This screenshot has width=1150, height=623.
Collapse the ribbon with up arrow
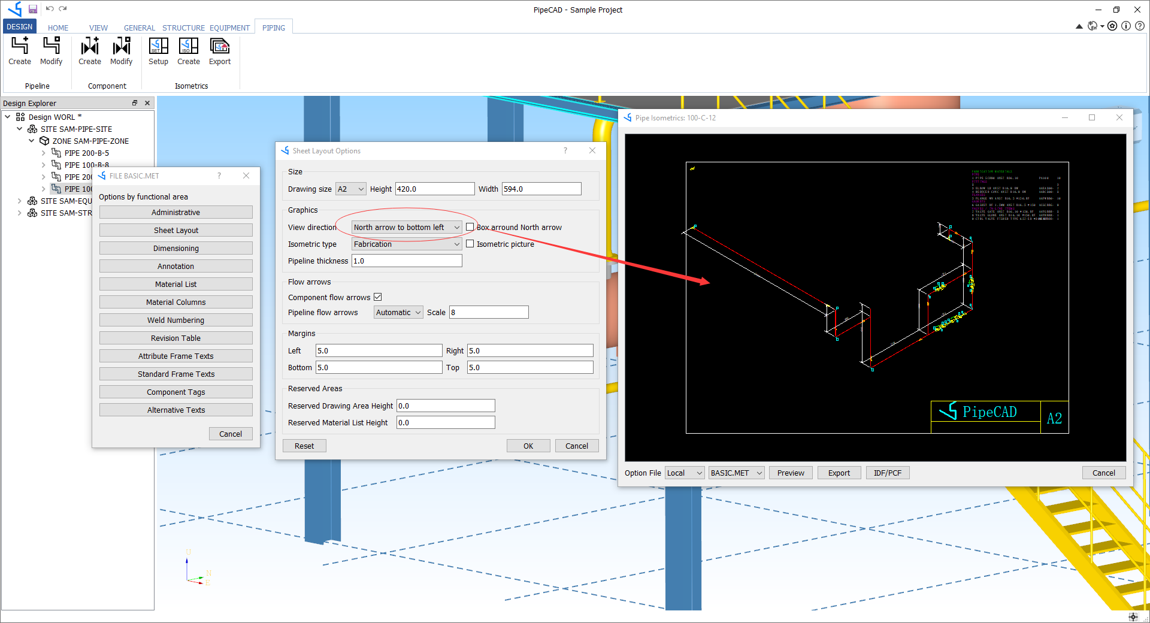point(1079,26)
